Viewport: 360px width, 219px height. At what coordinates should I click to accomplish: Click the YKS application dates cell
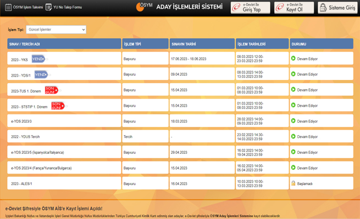click(x=262, y=59)
